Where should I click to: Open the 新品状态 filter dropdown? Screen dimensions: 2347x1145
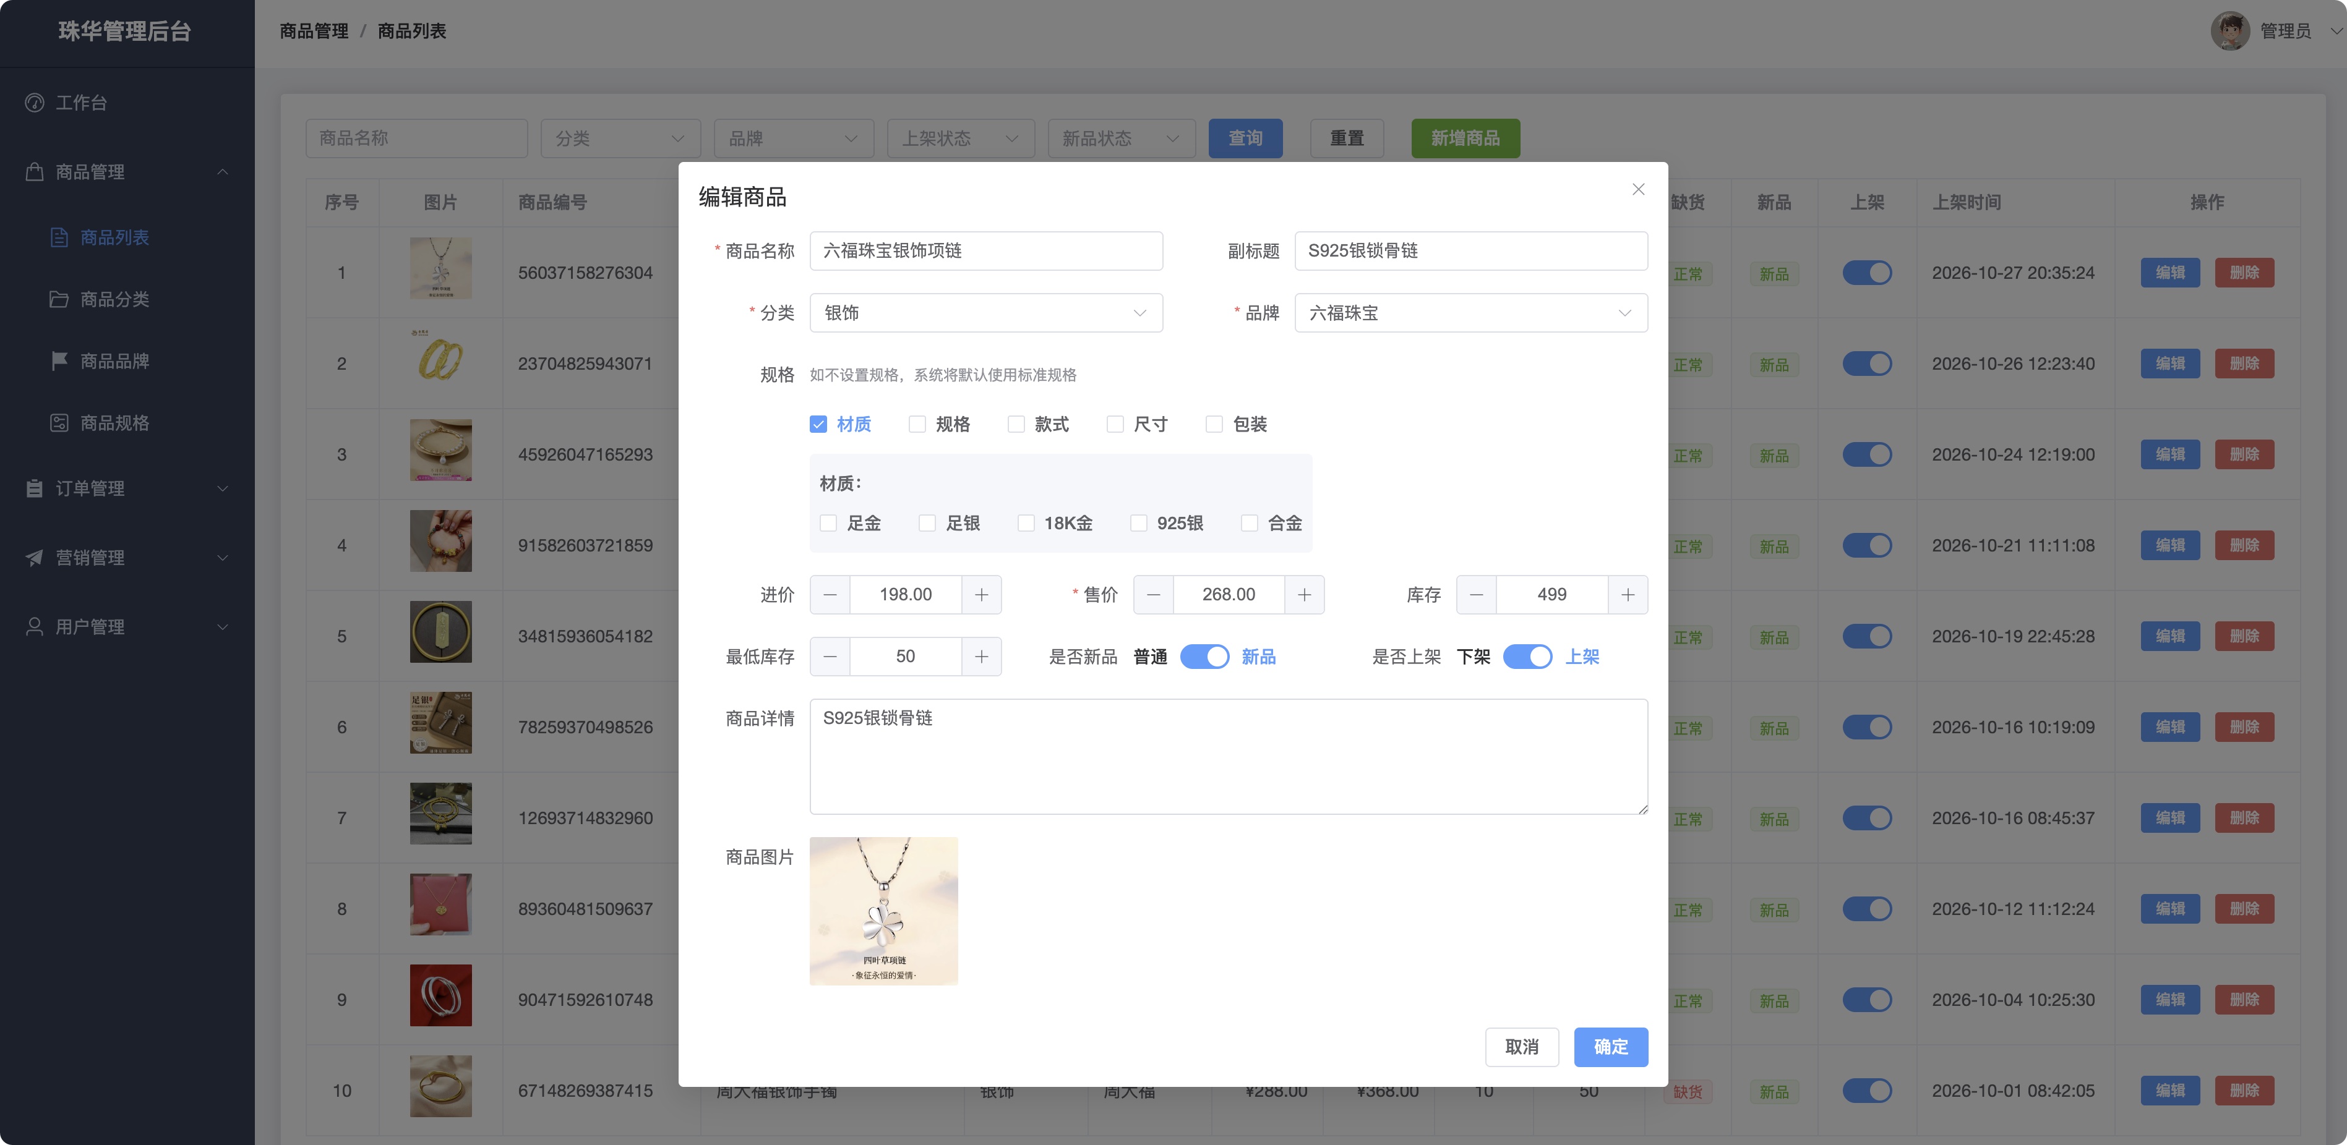coord(1122,138)
